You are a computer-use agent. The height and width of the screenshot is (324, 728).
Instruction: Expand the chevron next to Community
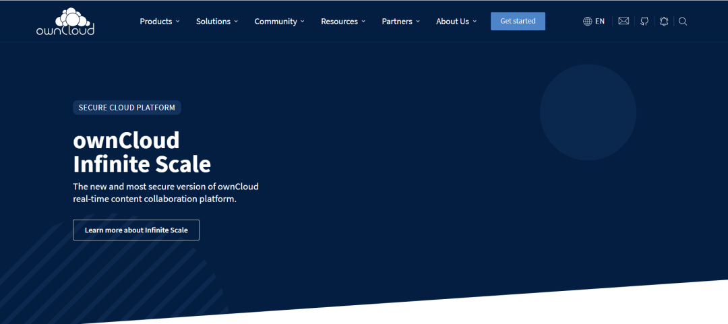pyautogui.click(x=302, y=22)
